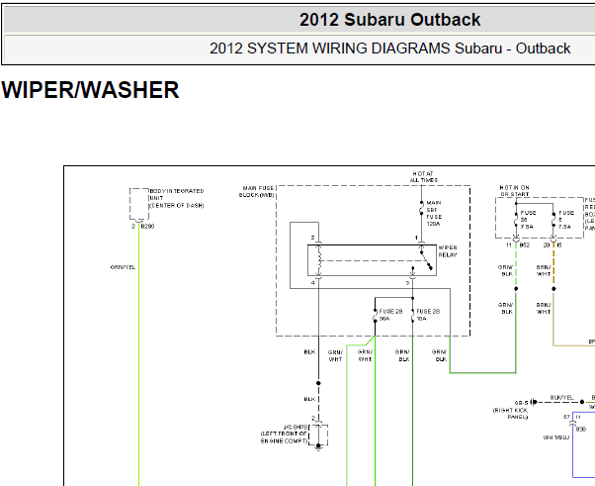
Task: Click the "WIPER/WASHER" heading
Action: pyautogui.click(x=90, y=90)
